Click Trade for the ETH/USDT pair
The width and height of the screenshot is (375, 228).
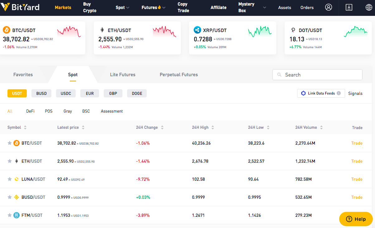[357, 161]
